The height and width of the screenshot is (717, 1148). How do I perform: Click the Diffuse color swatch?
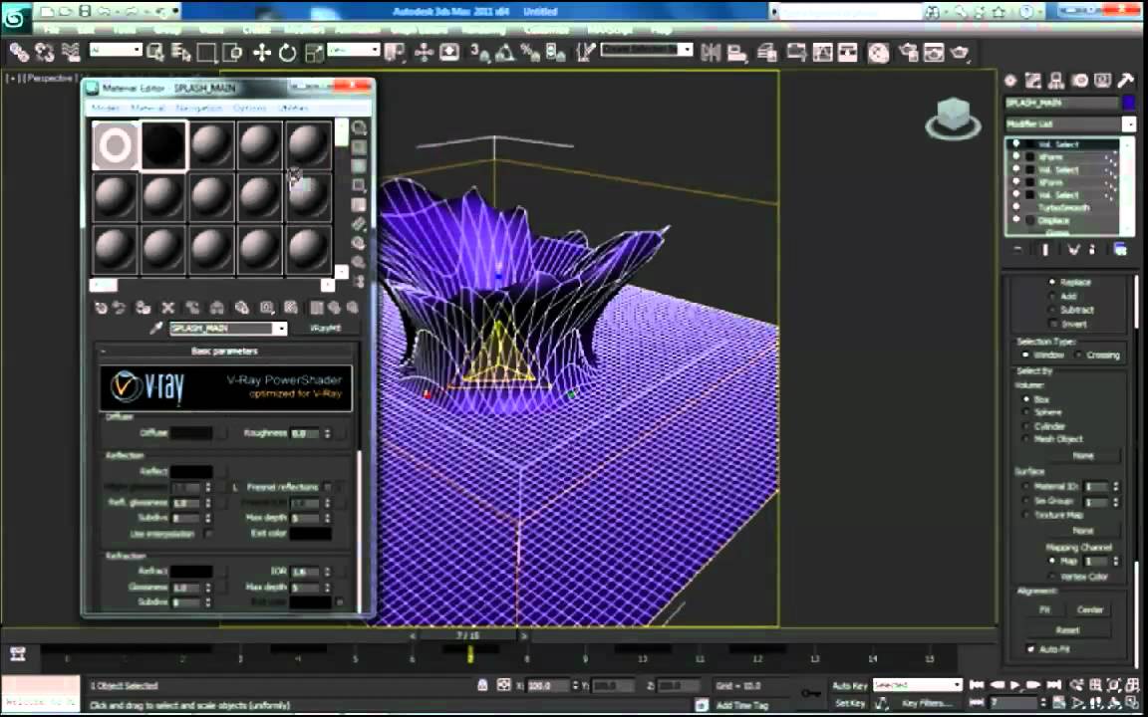tap(191, 433)
